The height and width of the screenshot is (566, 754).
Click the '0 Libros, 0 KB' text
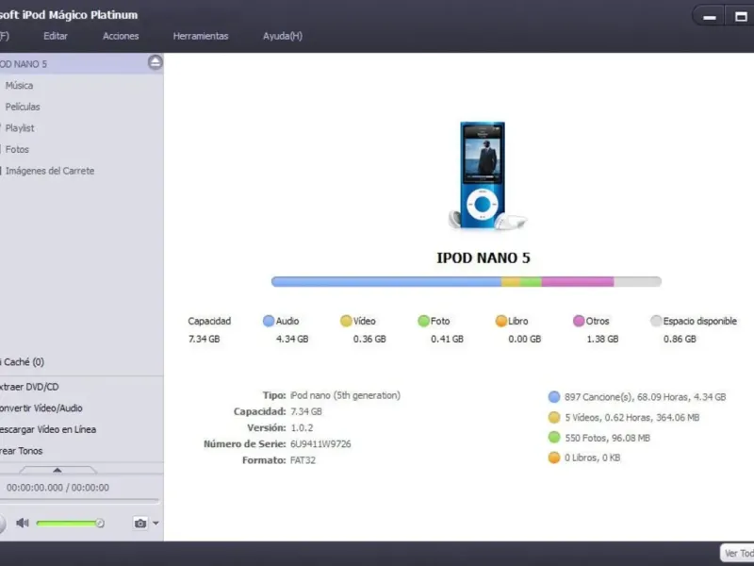click(x=593, y=458)
